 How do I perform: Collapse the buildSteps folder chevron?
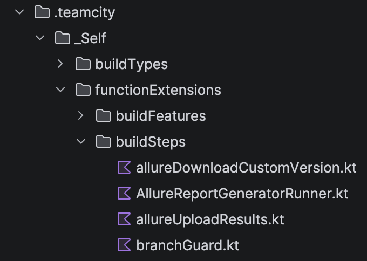(81, 141)
